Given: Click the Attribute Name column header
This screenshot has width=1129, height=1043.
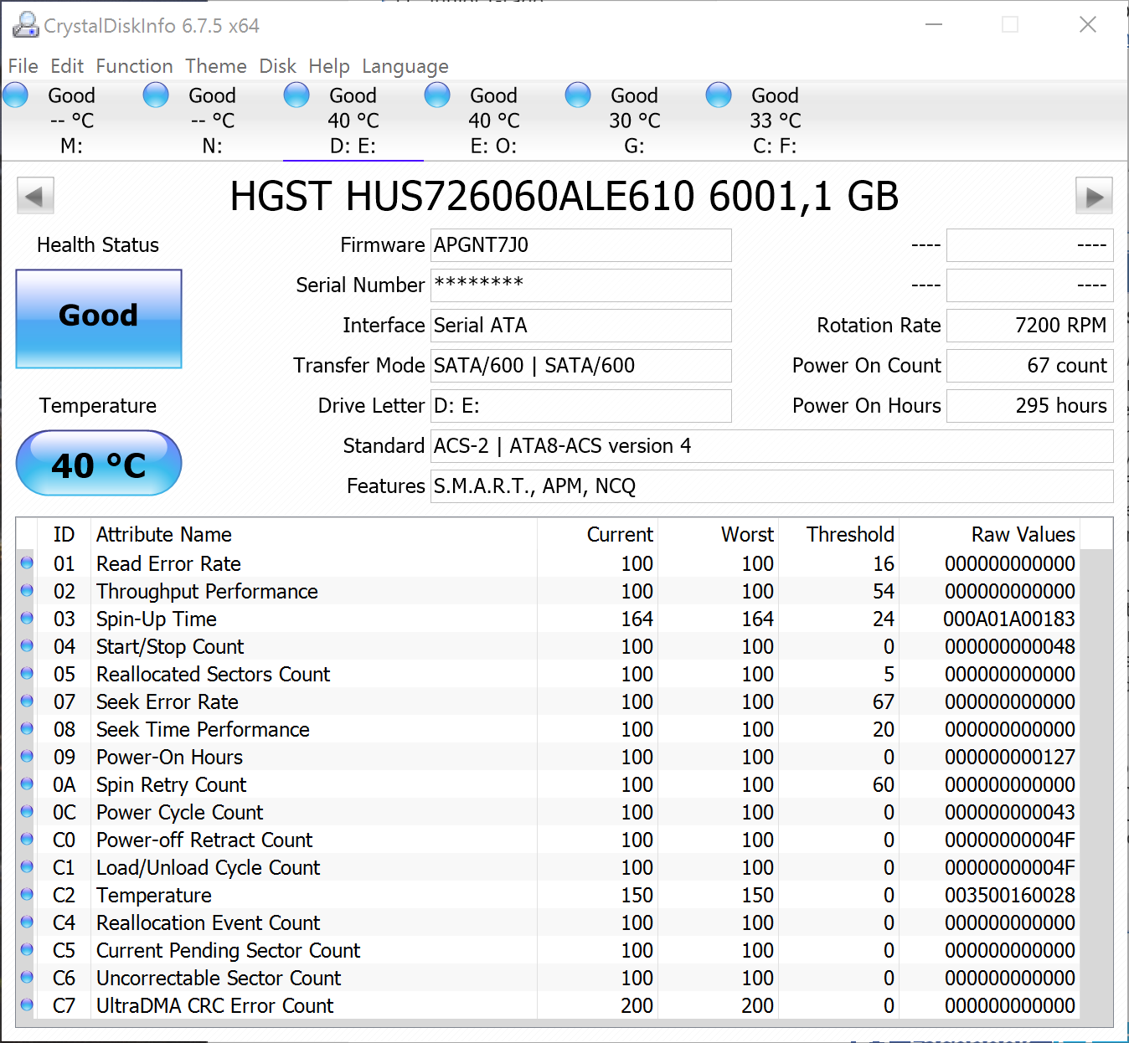Looking at the screenshot, I should coord(314,534).
